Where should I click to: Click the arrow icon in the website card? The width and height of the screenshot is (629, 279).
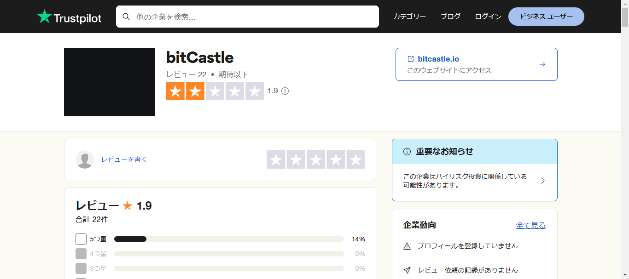click(542, 64)
